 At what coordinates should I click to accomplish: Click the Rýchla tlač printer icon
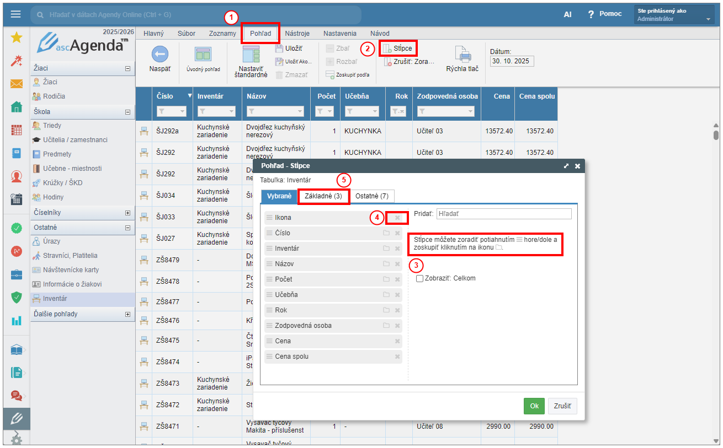coord(462,55)
